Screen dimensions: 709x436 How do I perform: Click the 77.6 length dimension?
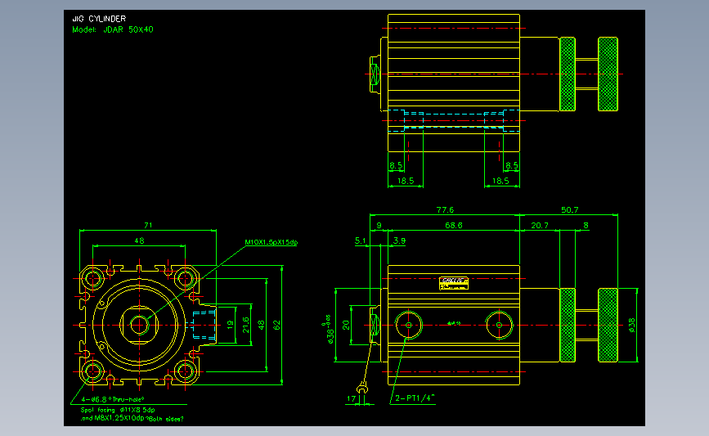(445, 210)
